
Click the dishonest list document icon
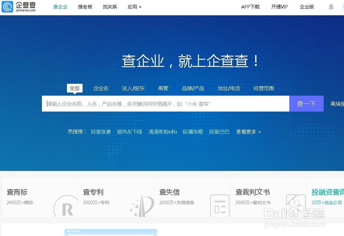[x=219, y=206]
